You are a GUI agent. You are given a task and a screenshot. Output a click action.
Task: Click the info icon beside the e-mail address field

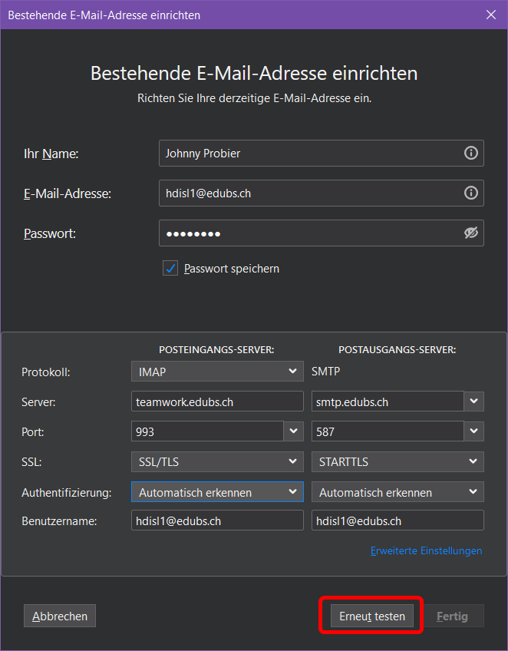470,193
